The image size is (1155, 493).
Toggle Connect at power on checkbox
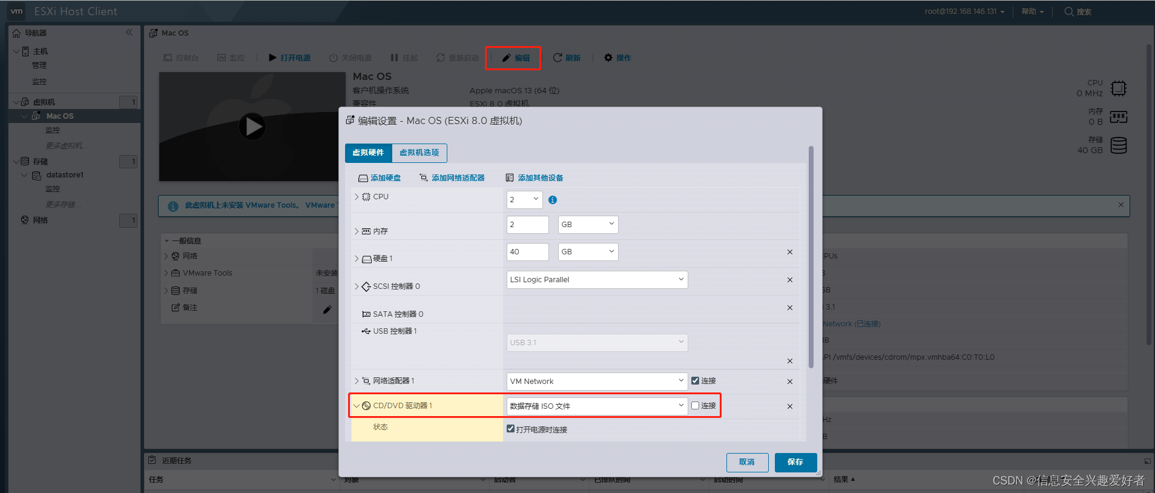[x=510, y=429]
